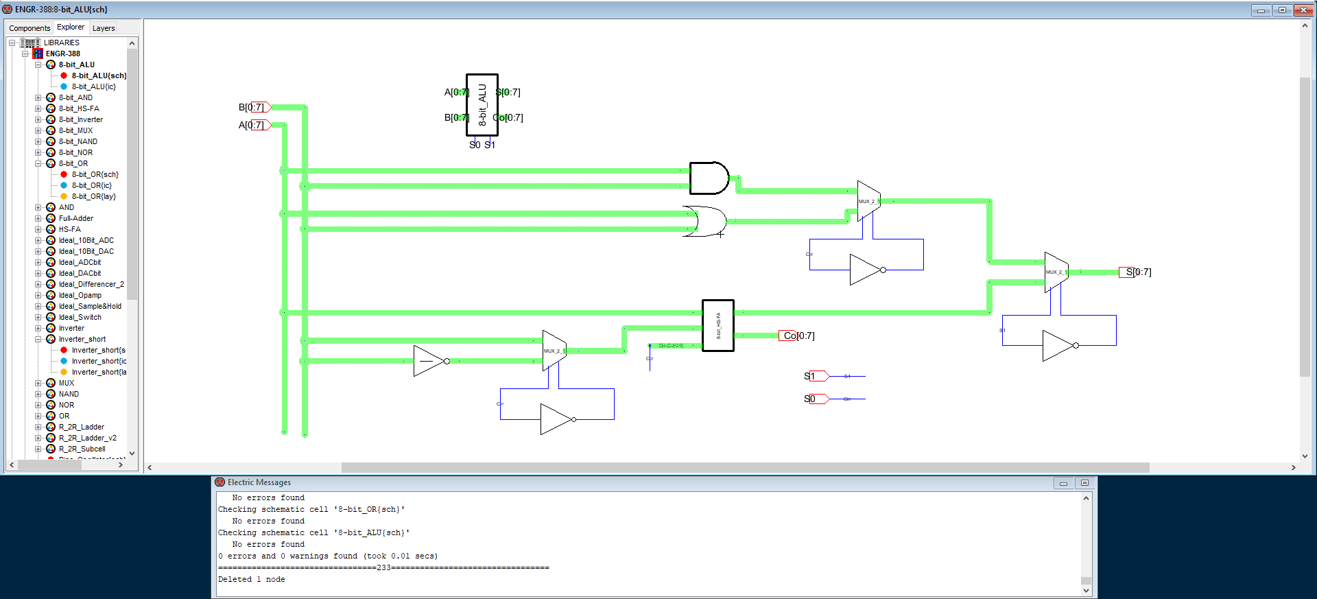Select the 8-bit_OR{ic} blue icon-view icon
This screenshot has width=1317, height=599.
pyautogui.click(x=64, y=185)
